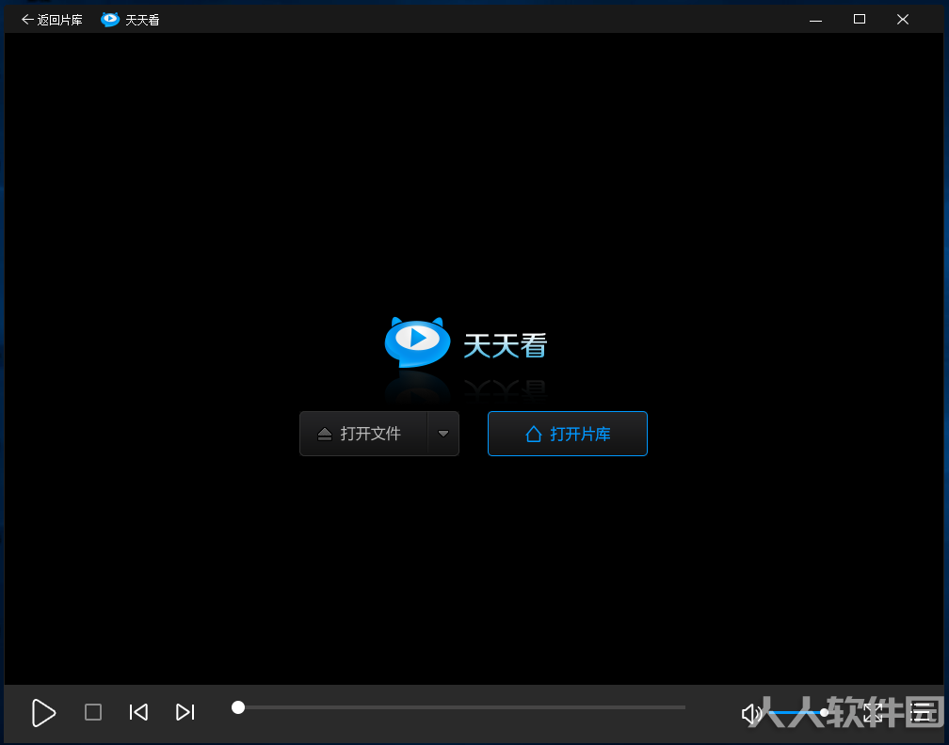
Task: Go back using 返回片库
Action: coord(52,20)
